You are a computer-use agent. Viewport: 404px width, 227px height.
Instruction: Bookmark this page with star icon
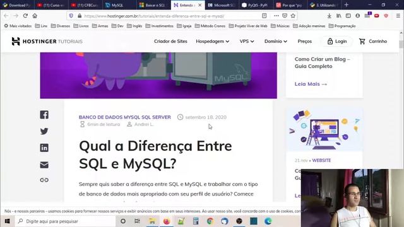click(x=293, y=16)
